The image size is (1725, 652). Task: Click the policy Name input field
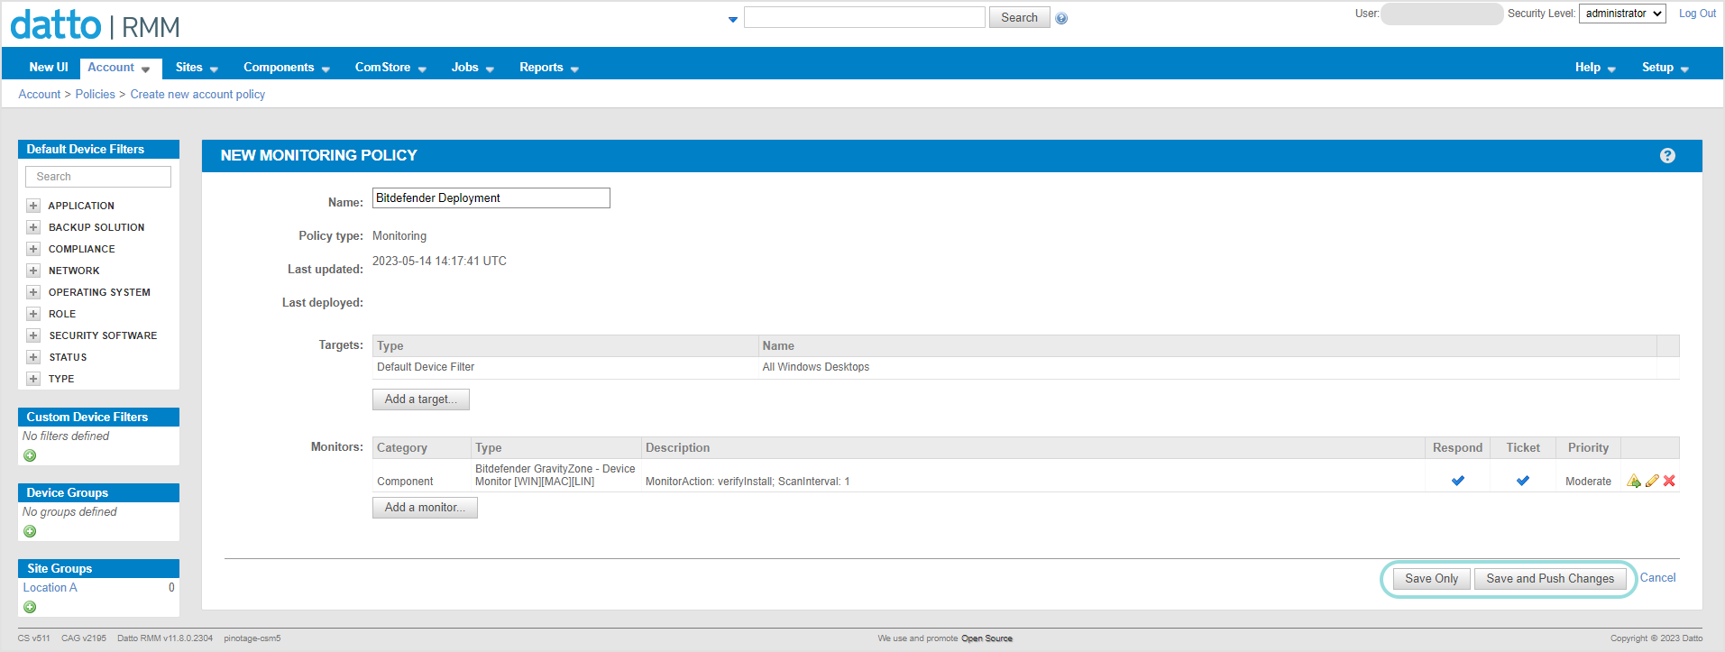coord(491,198)
